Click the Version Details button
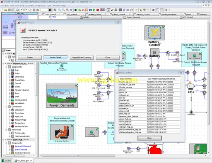The width and height of the screenshot is (212, 163). click(55, 57)
